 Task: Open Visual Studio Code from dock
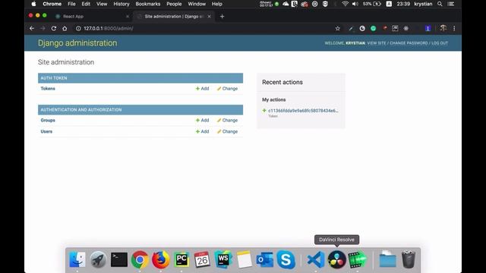(x=316, y=259)
